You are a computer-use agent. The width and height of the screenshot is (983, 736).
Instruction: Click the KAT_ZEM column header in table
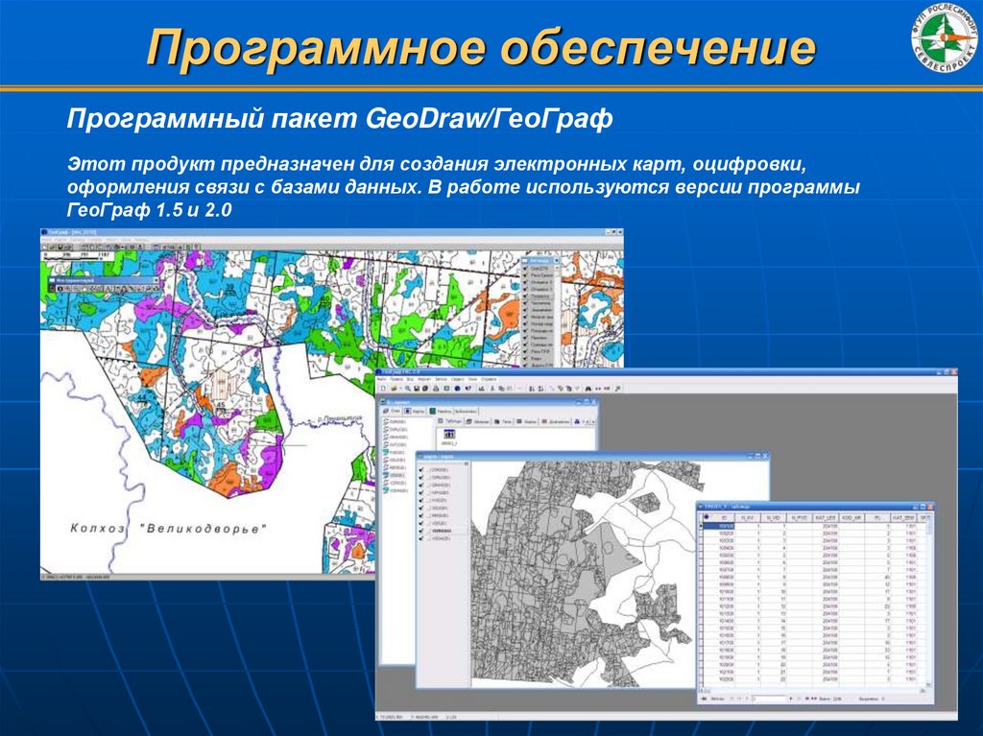pyautogui.click(x=902, y=518)
